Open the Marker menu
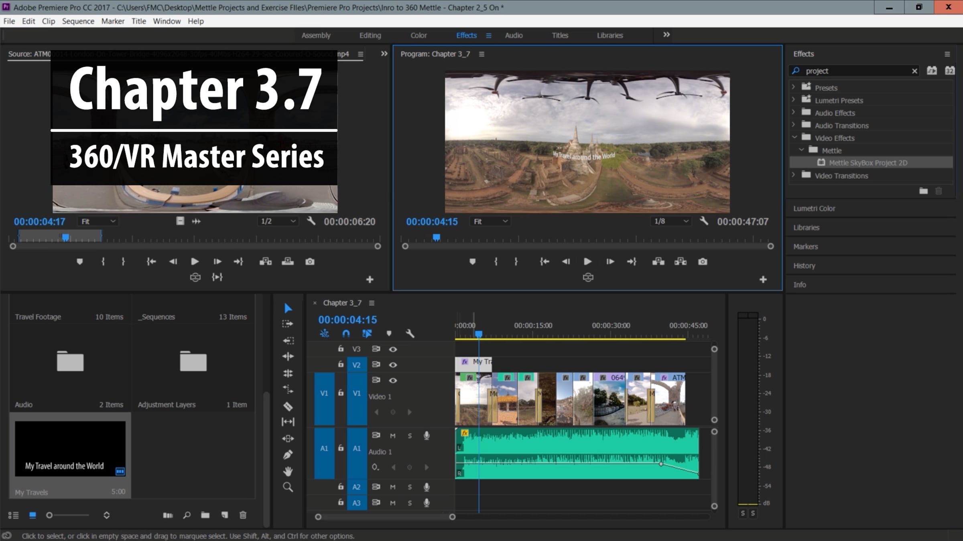963x541 pixels. pos(113,21)
